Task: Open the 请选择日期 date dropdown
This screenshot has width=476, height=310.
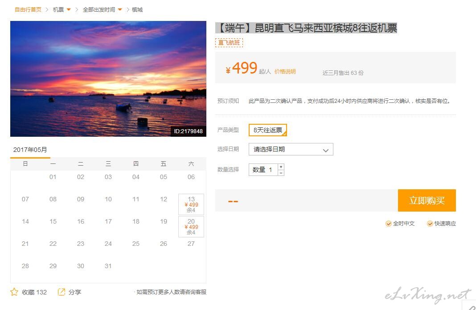Action: pyautogui.click(x=291, y=149)
